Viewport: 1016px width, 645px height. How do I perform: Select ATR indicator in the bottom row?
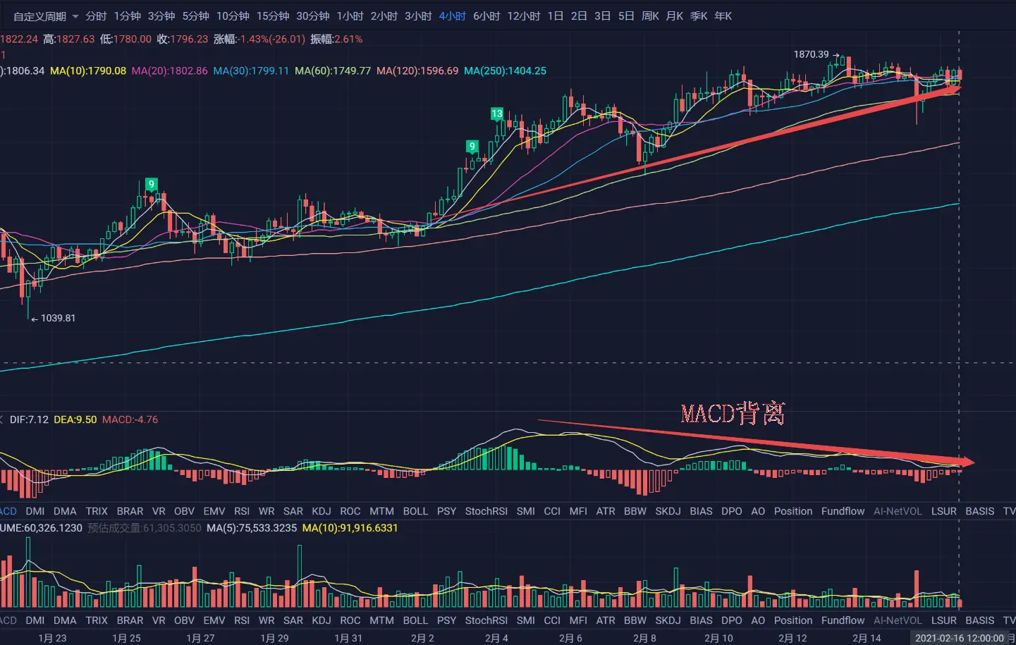[606, 621]
